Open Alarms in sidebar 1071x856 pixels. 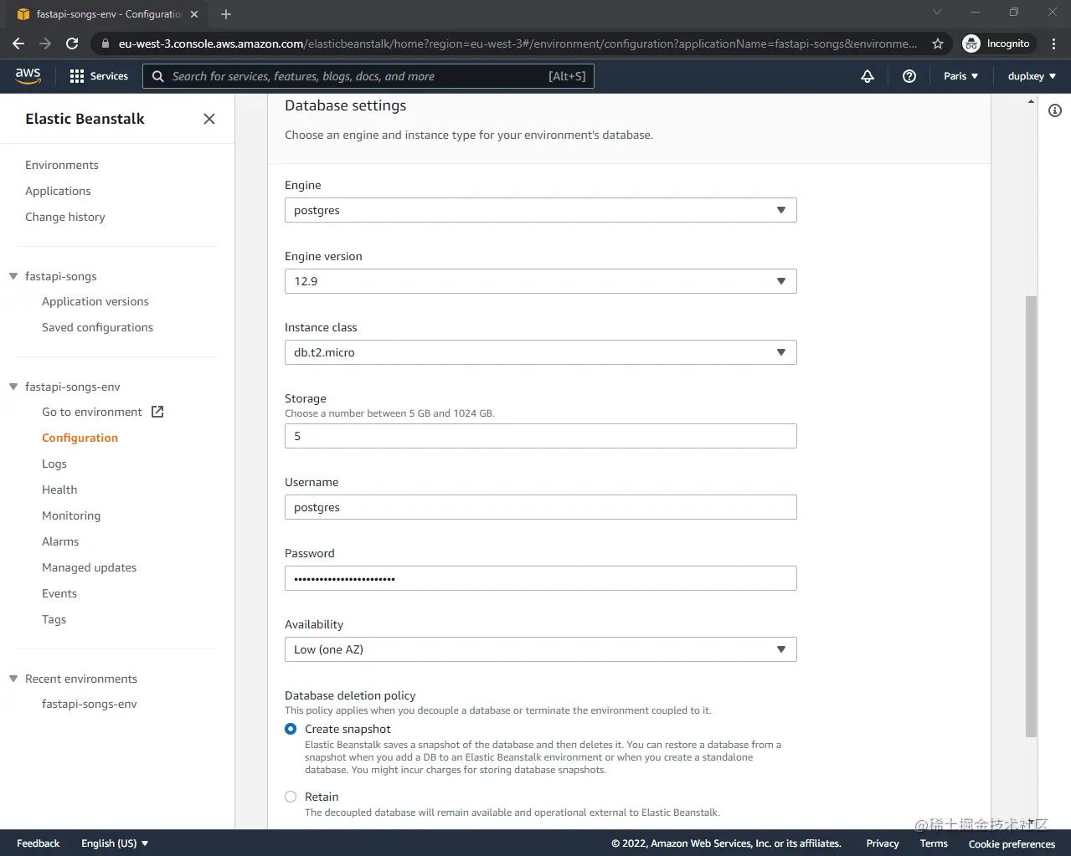tap(60, 541)
